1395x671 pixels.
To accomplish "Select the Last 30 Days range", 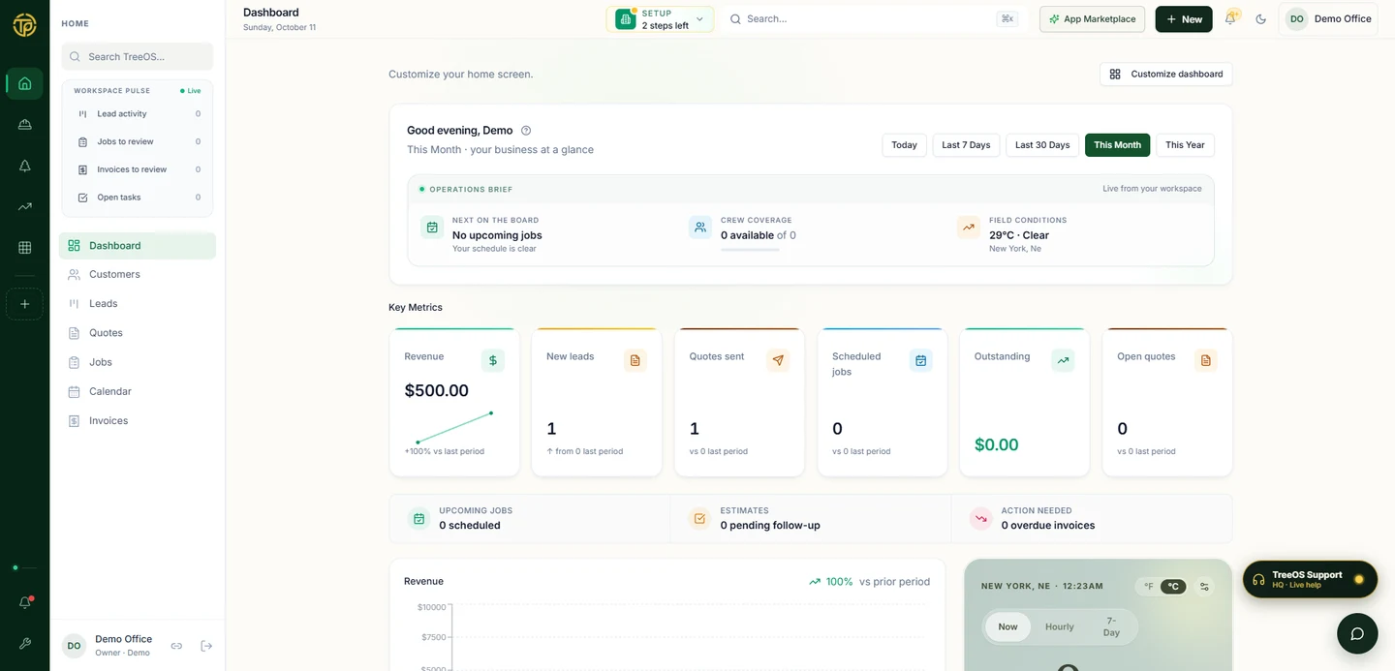I will click(x=1042, y=145).
